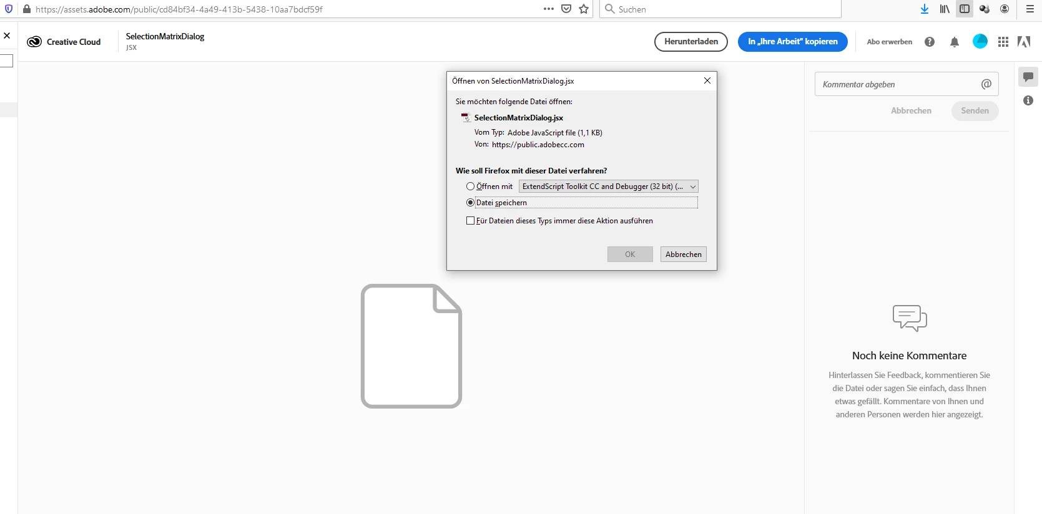Screen dimensions: 1042x514
Task: Click the @ mention icon in comment box
Action: click(986, 84)
